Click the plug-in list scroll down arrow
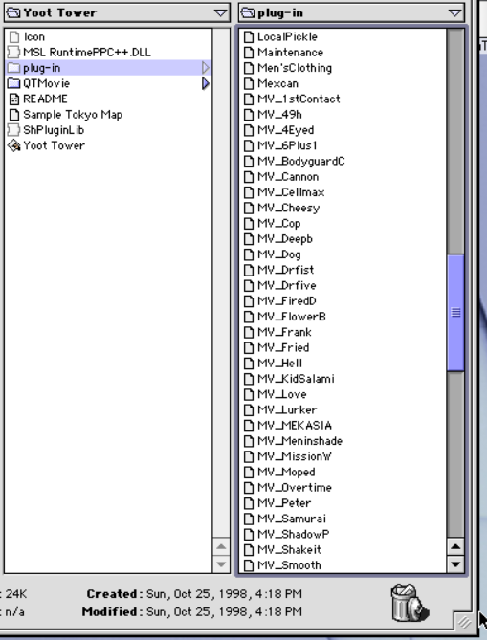 pos(455,564)
